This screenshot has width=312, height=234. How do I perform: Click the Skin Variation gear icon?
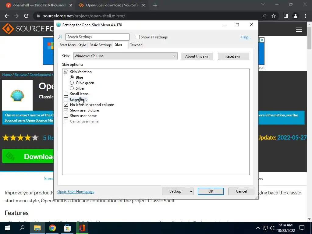pyautogui.click(x=66, y=72)
